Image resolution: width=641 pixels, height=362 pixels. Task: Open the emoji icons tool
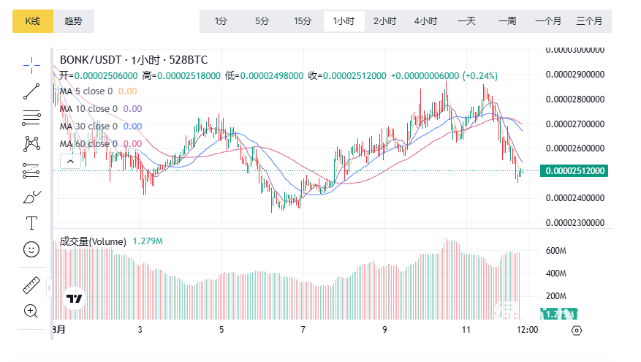pos(31,249)
